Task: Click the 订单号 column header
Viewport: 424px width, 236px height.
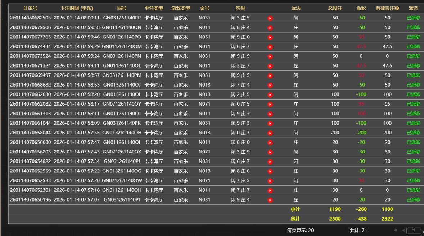Action: (30, 8)
